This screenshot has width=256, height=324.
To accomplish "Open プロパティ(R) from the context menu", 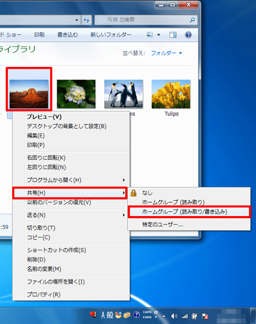I will 71,294.
